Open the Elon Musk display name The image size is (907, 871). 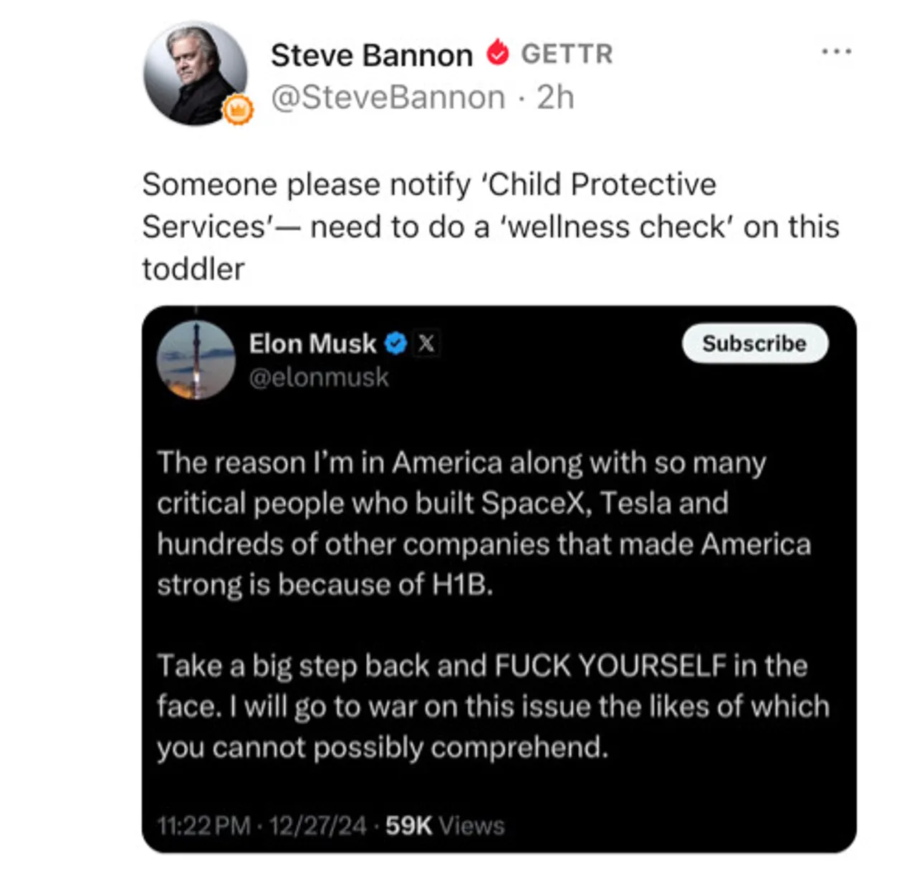(312, 344)
